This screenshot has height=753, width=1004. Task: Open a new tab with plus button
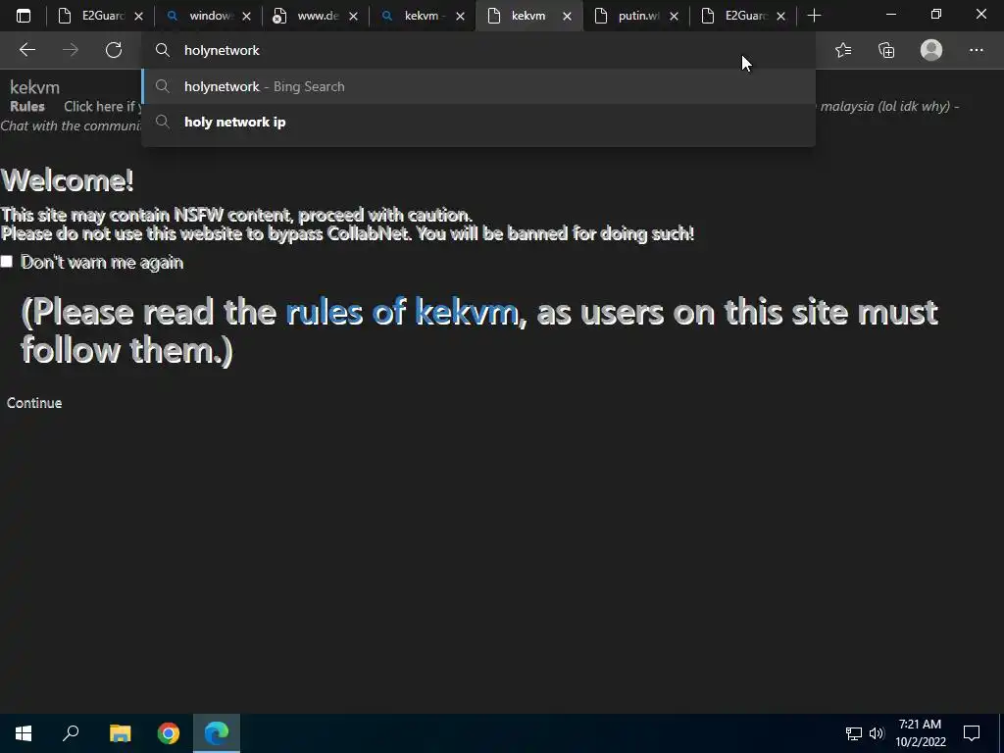point(814,16)
